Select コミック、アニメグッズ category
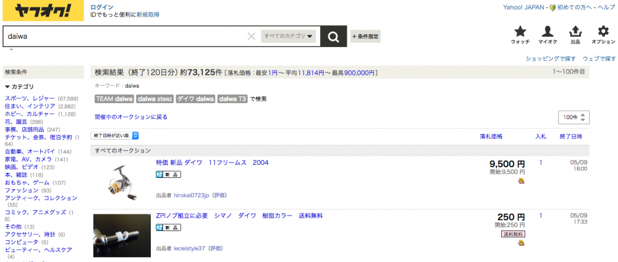This screenshot has width=618, height=262. click(35, 213)
